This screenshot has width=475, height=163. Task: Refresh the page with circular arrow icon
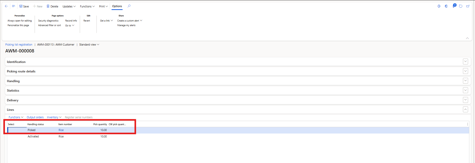tap(461, 6)
